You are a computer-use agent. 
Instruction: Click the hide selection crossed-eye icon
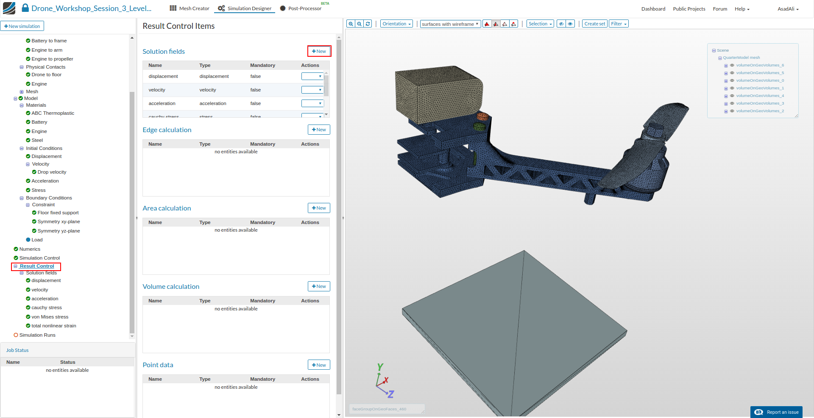click(x=561, y=24)
